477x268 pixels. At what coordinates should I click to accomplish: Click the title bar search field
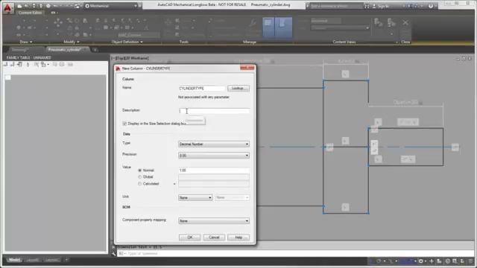click(336, 6)
